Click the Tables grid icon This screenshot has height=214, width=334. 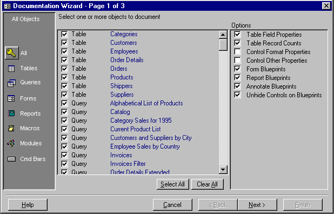11,69
